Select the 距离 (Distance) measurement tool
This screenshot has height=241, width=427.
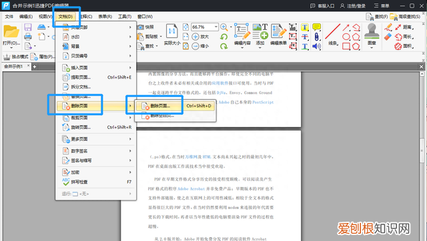pos(404,27)
